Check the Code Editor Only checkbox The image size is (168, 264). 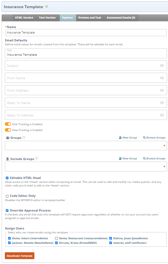tap(7, 196)
